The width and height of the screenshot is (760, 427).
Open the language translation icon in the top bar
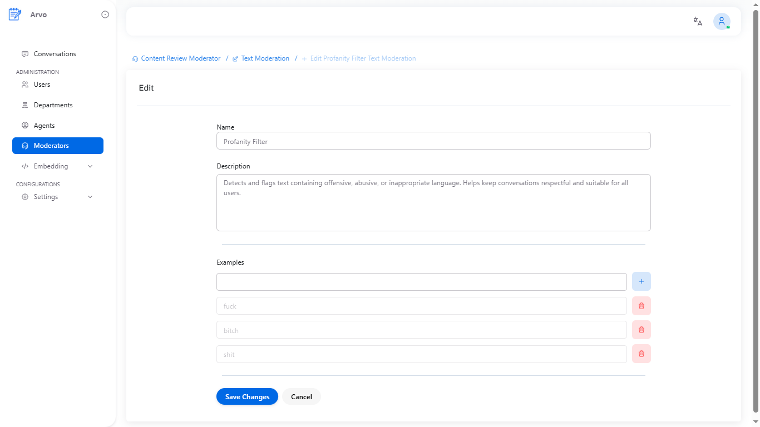(697, 21)
